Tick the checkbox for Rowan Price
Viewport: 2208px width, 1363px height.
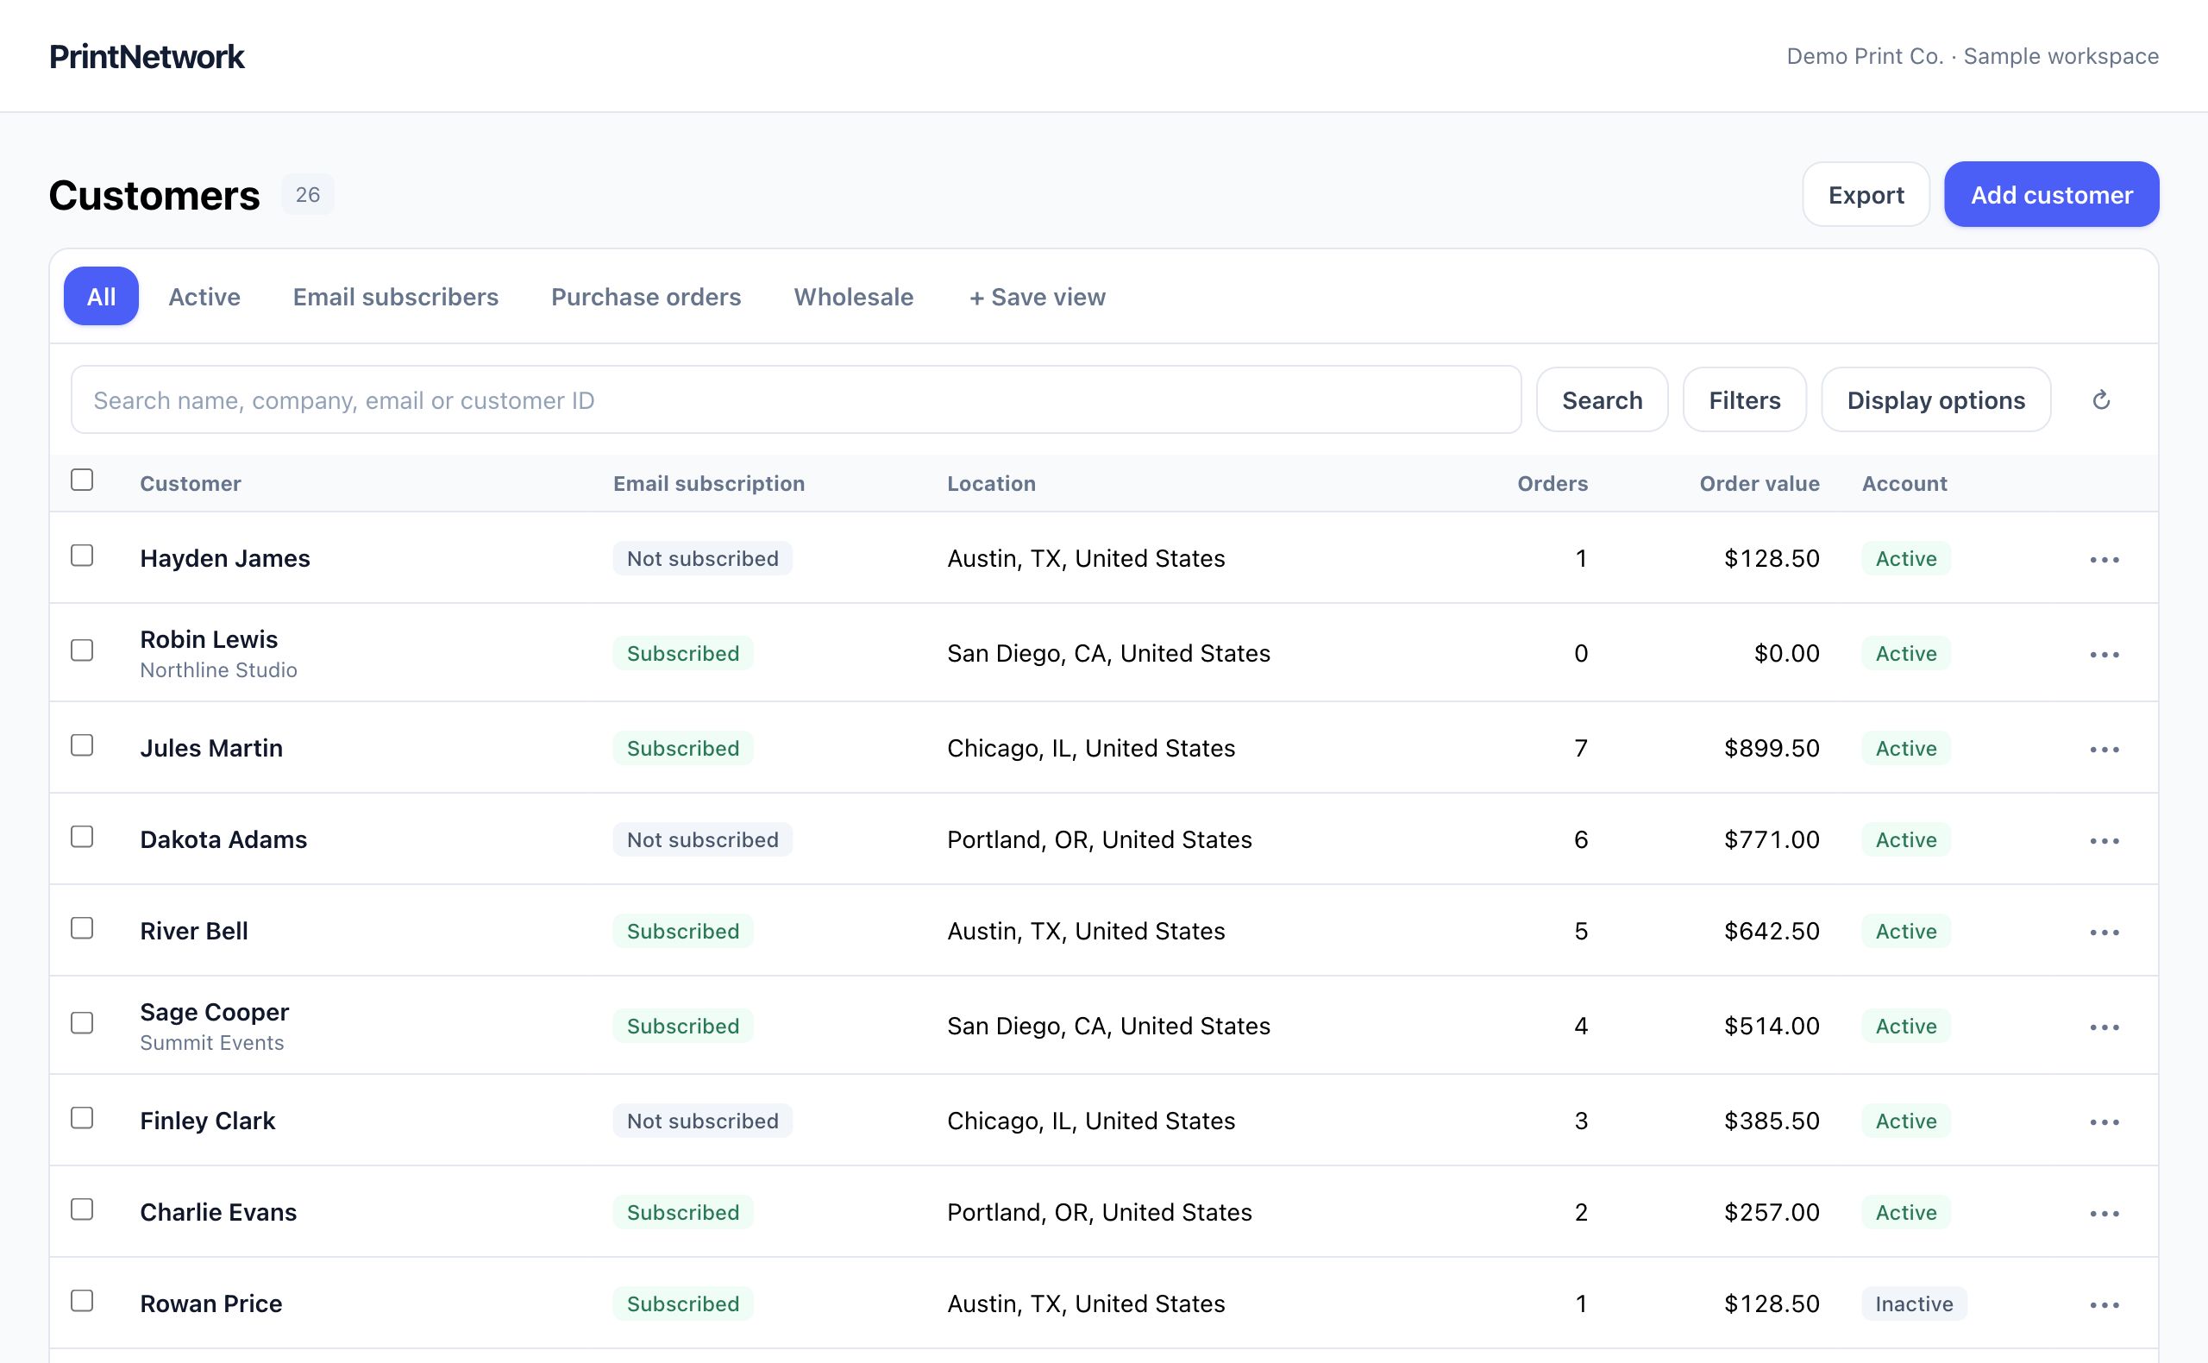(82, 1300)
